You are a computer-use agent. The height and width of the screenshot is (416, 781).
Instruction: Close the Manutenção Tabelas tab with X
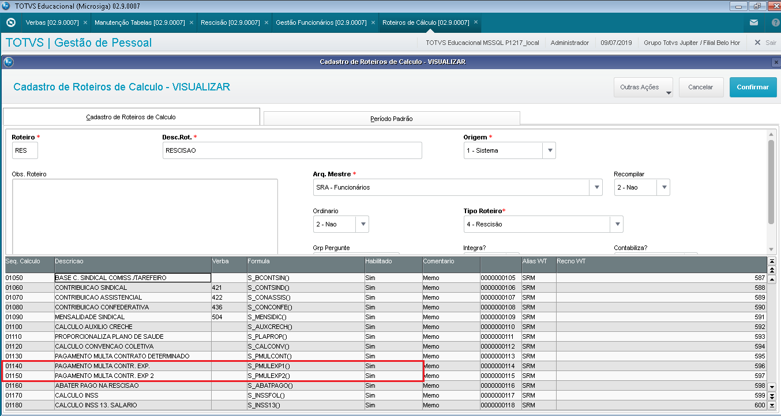[x=192, y=22]
